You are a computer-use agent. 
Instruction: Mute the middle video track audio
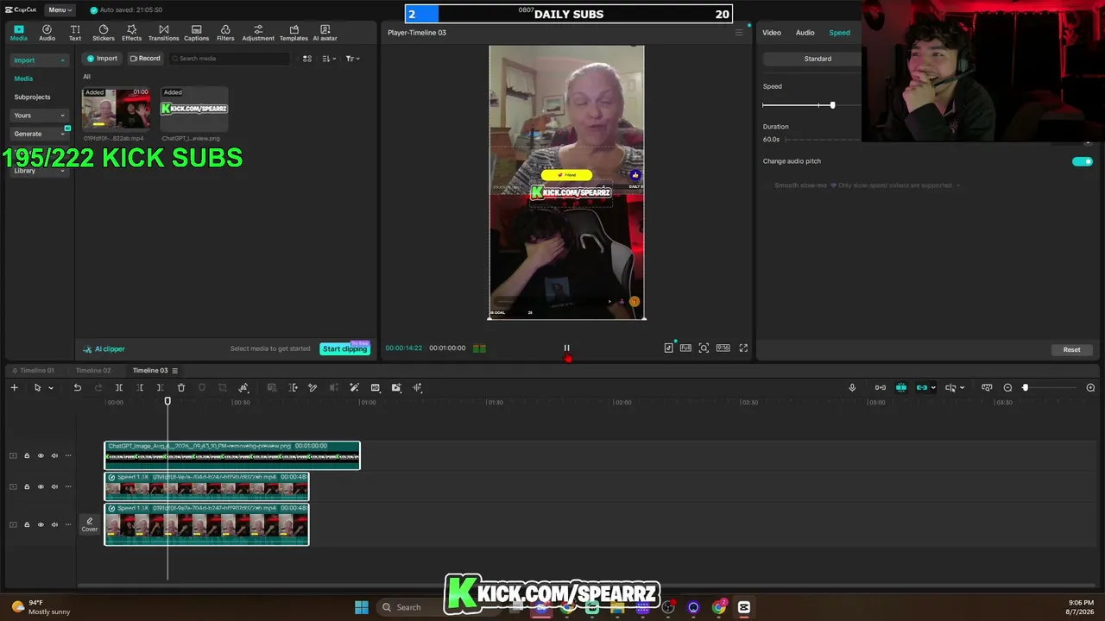54,486
